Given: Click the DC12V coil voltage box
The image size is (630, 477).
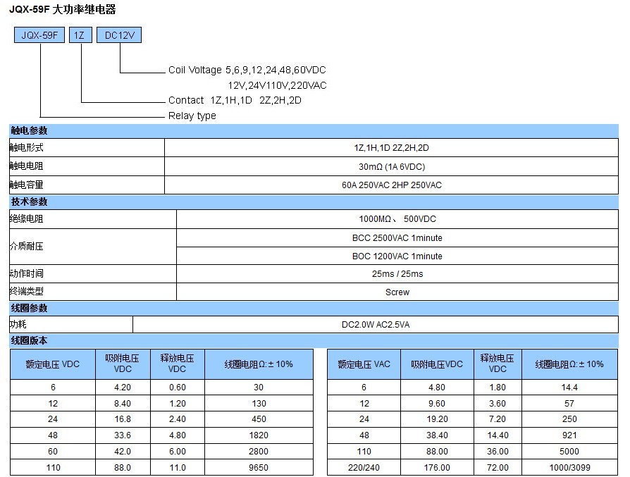Looking at the screenshot, I should point(119,35).
